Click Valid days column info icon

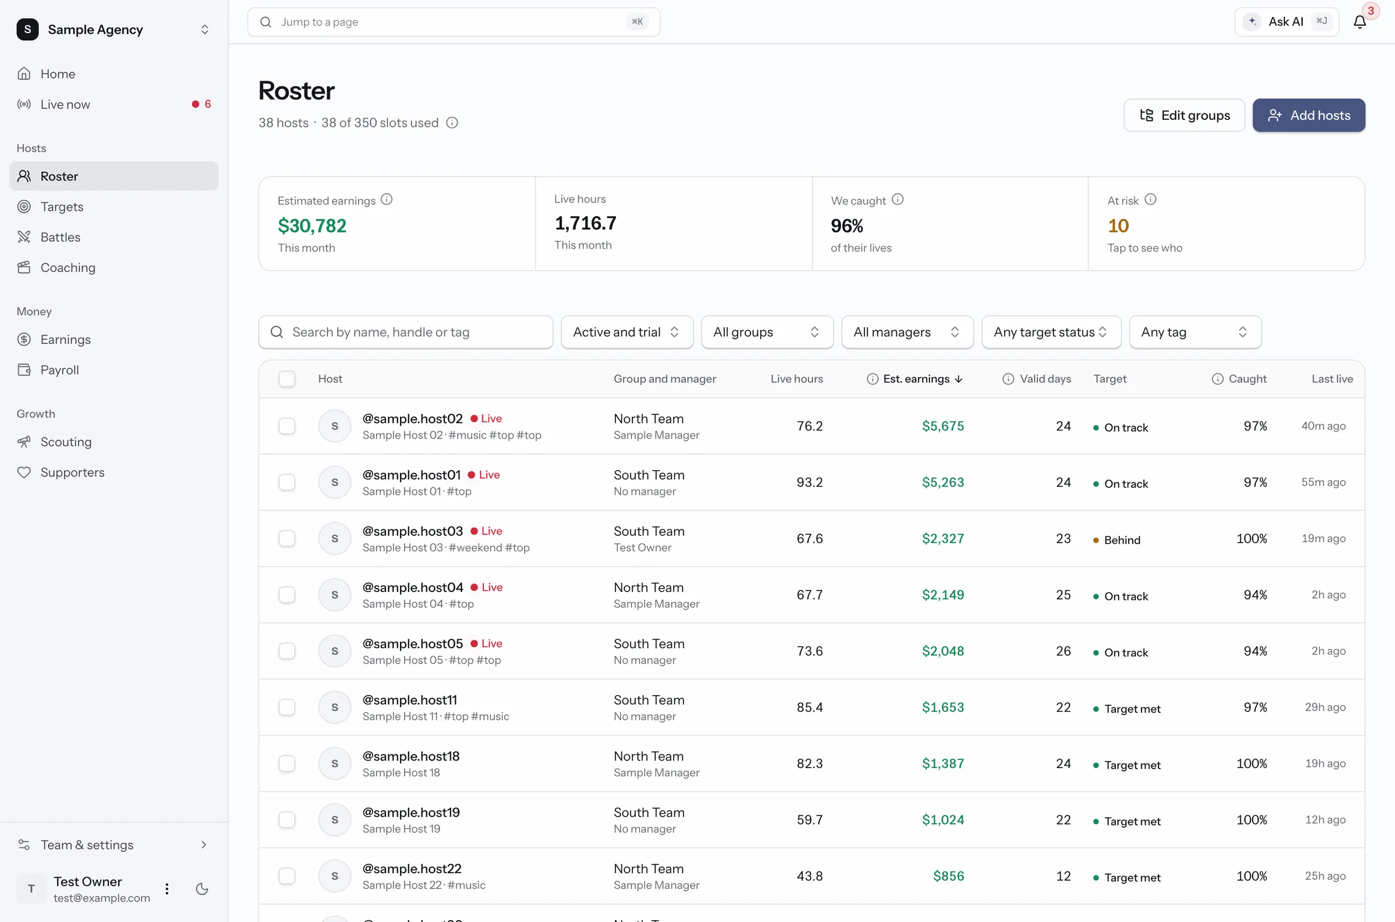pyautogui.click(x=1008, y=379)
